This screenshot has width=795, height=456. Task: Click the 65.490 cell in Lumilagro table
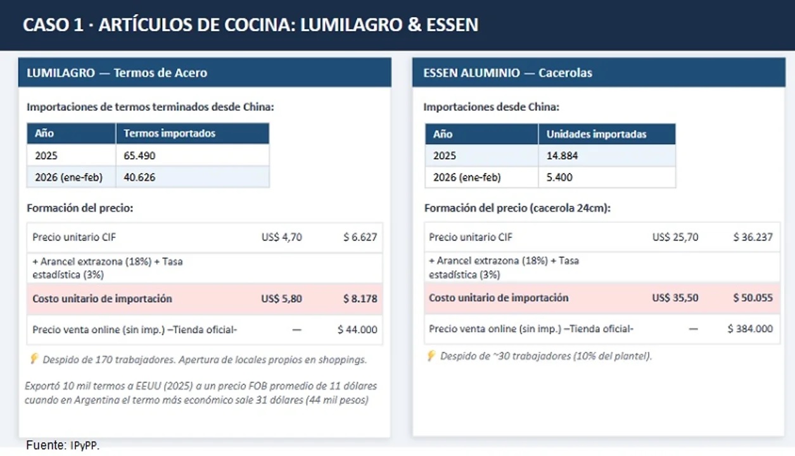pos(139,156)
